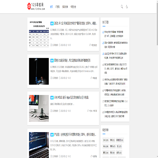Open hot article ranked number 6 in sidebar
Viewport: 158px width, 158px height.
[x=115, y=93]
